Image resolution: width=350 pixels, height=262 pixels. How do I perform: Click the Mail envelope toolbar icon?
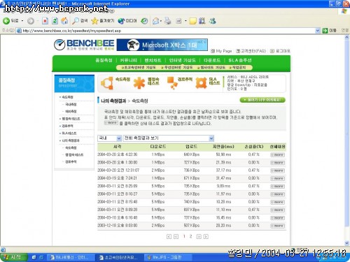[x=155, y=21]
